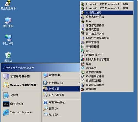The width and height of the screenshot is (138, 122).
Task: Click the 性能 chart icon
Action: [83, 64]
